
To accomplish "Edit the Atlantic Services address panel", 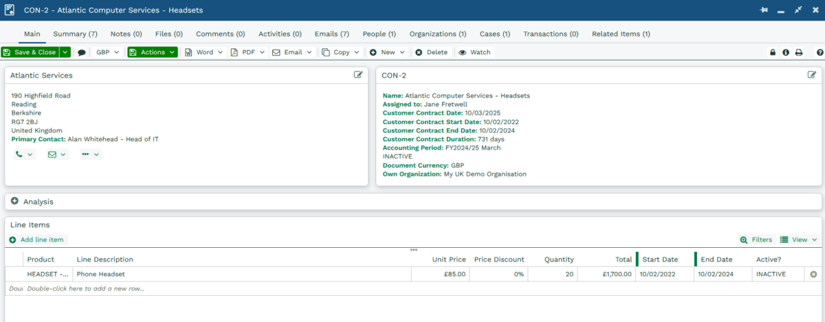I will tap(358, 75).
